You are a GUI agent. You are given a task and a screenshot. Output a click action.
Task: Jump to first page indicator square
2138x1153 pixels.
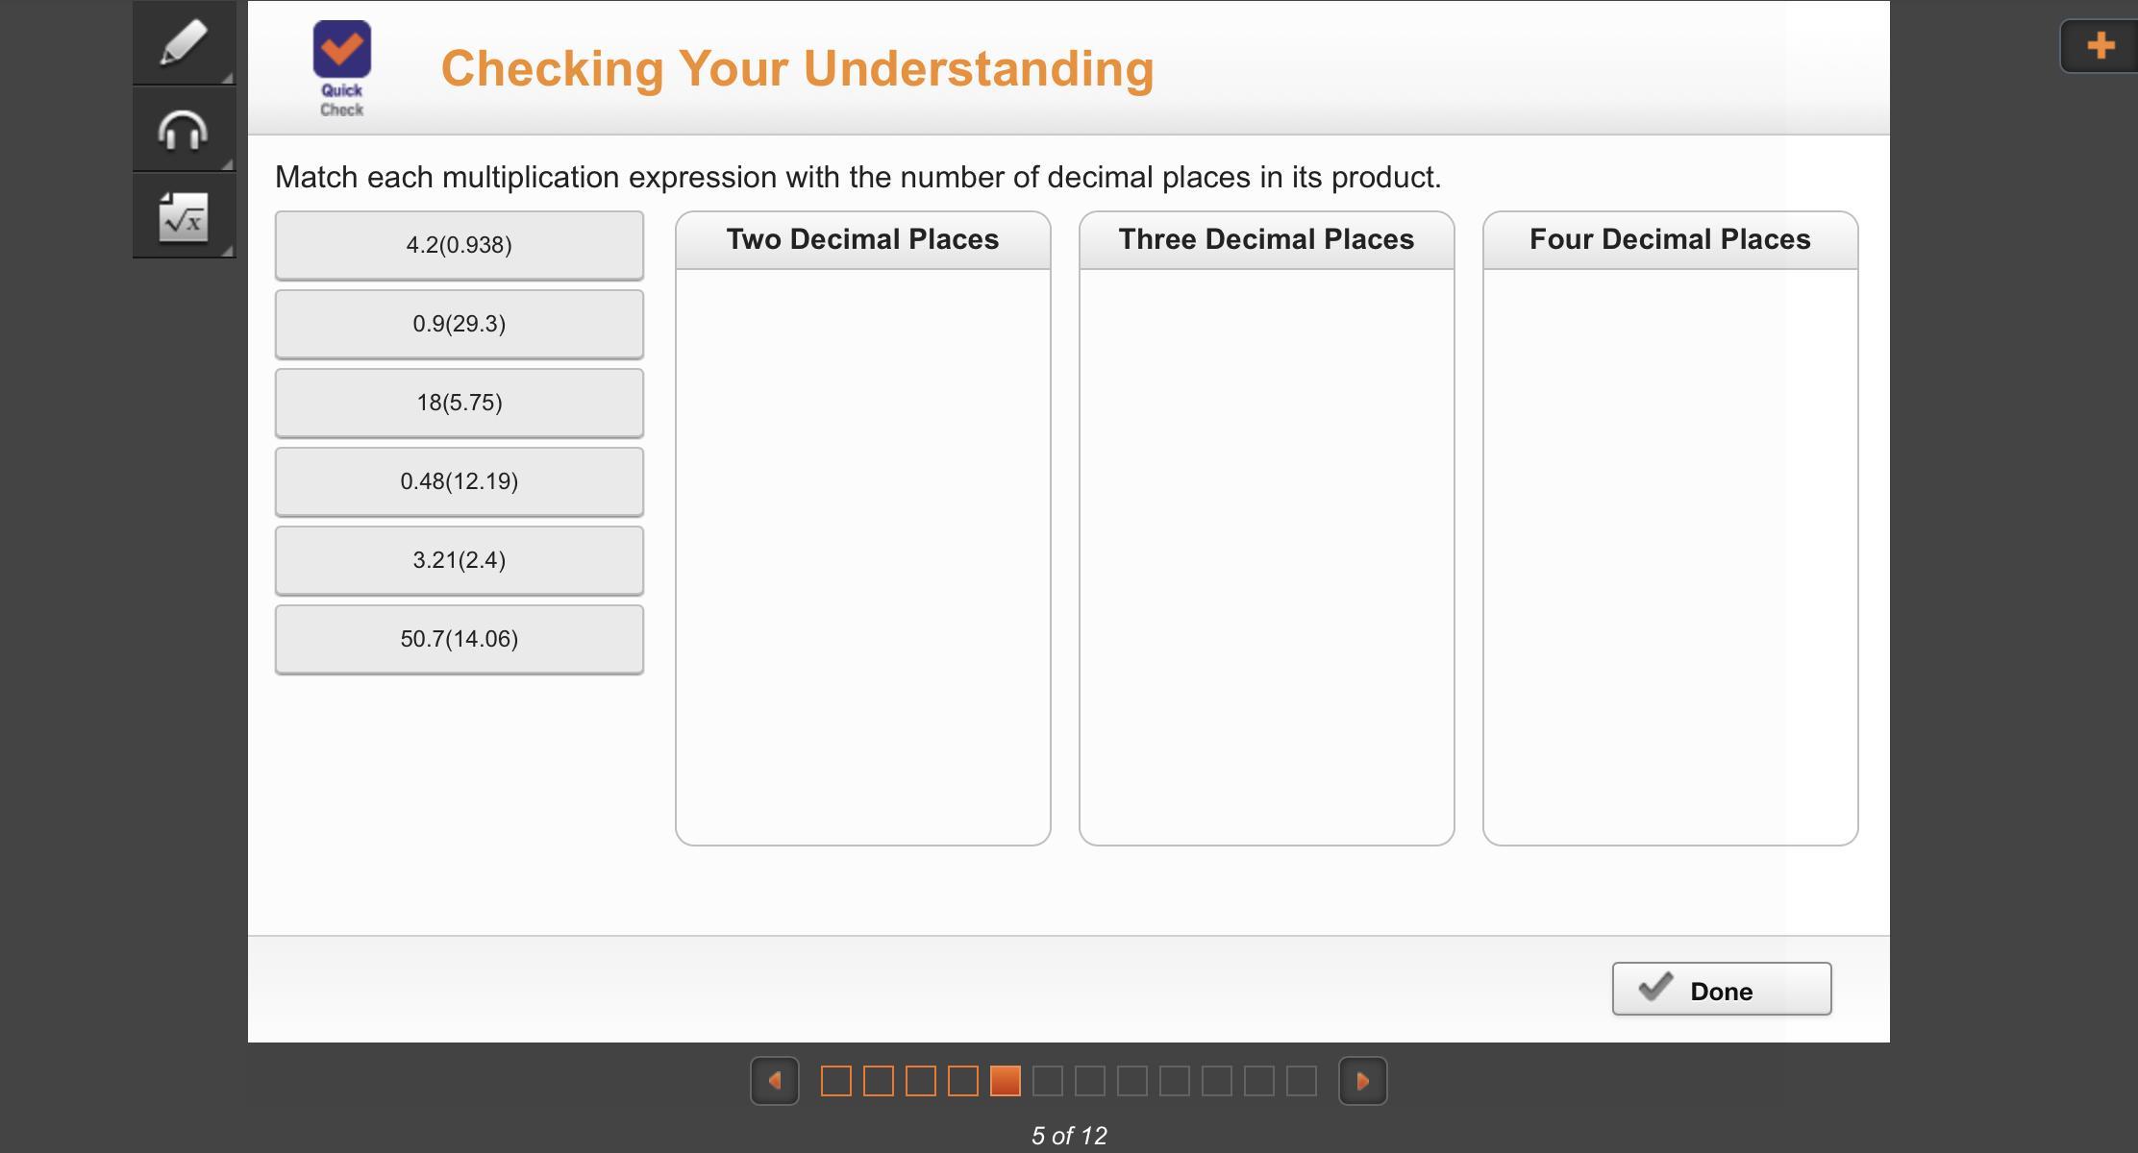836,1081
